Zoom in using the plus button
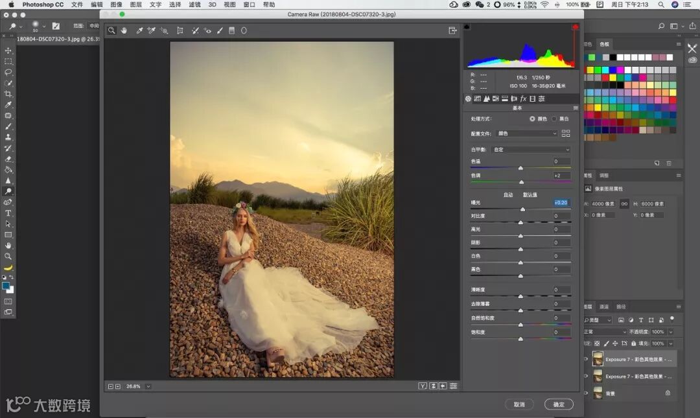Image resolution: width=700 pixels, height=418 pixels. (118, 386)
